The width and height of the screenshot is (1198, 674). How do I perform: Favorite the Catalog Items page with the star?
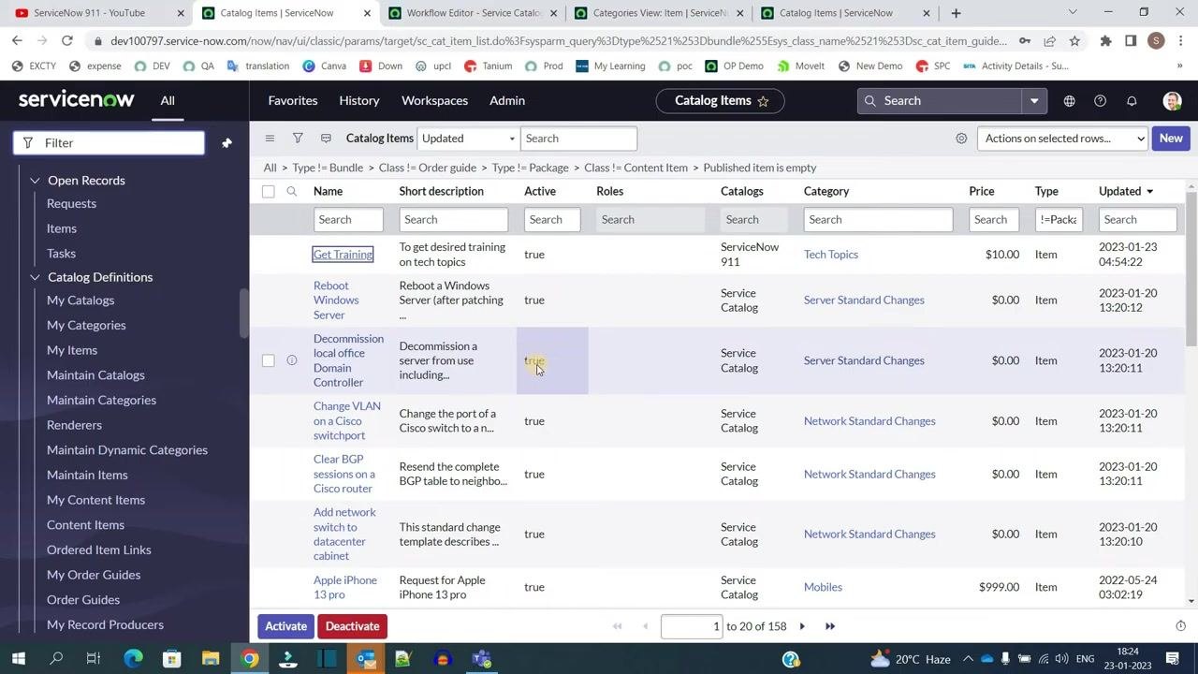(x=763, y=101)
